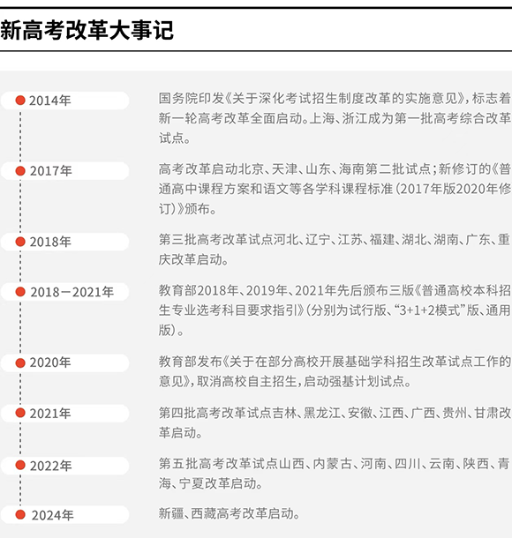
Task: Click the text mentioning "3+1+2模式"版
Action: [x=335, y=310]
